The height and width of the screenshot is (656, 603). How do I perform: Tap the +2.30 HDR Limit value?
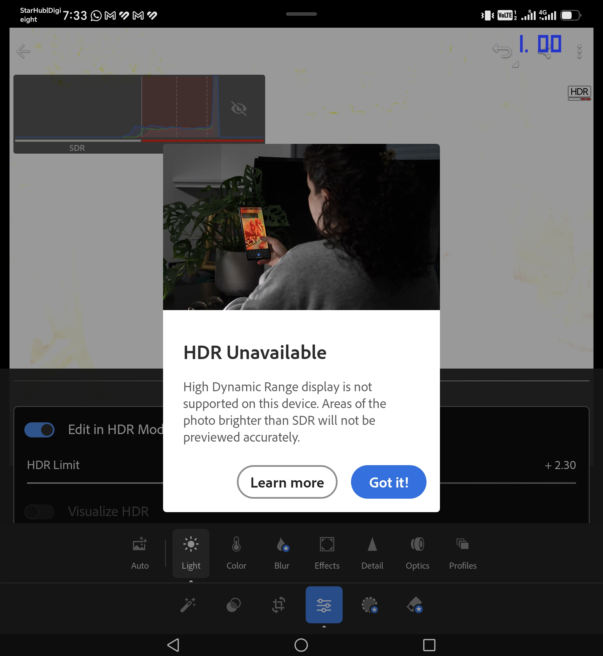pyautogui.click(x=560, y=465)
